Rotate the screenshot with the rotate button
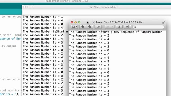Viewport: 171px width, 96px height. pos(119,27)
